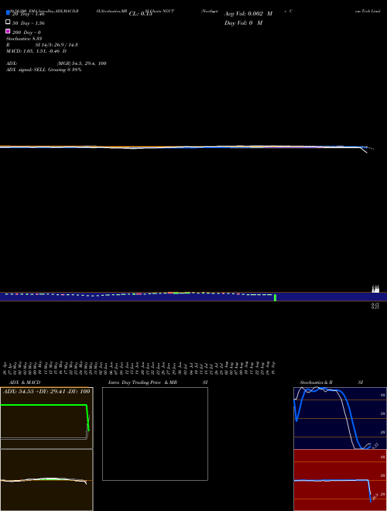Screen dimensions: 387x511
Task: Click the 'Stochastics & RSI' panel title
Action: pos(331,382)
